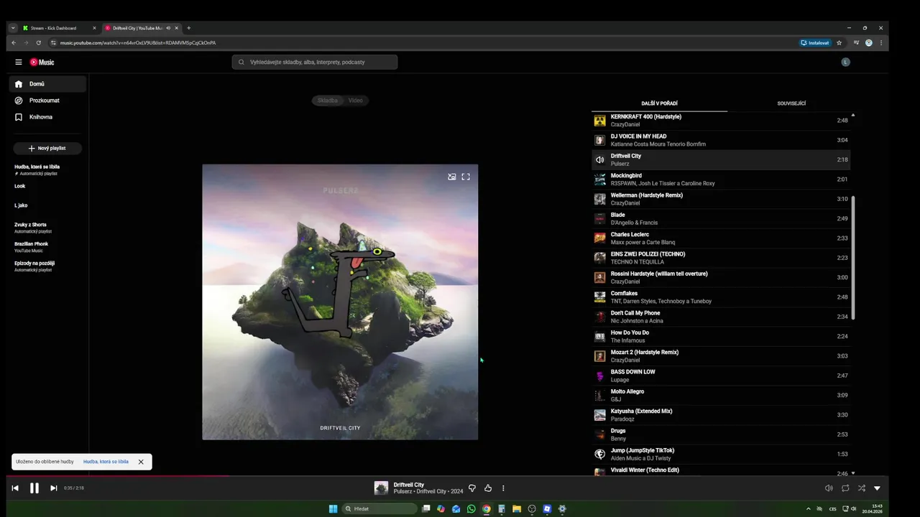Switch to Stream - Kick Dashboard tab
920x517 pixels.
(59, 28)
